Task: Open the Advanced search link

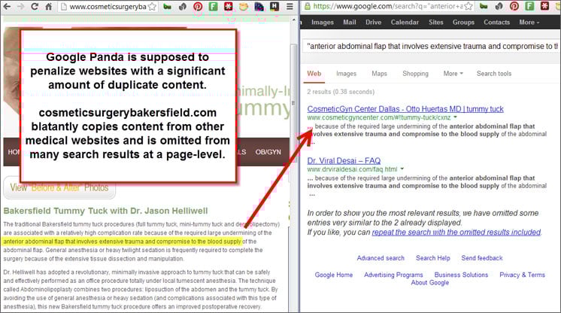Action: [381, 258]
